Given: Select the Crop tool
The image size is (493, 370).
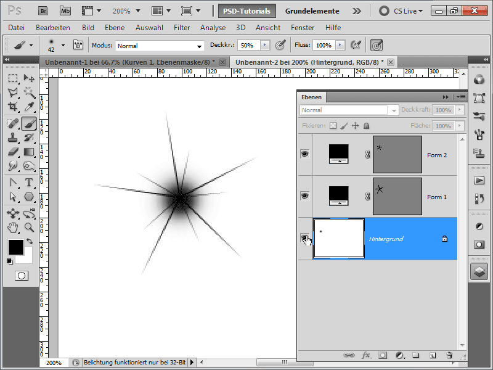Looking at the screenshot, I should [x=13, y=106].
